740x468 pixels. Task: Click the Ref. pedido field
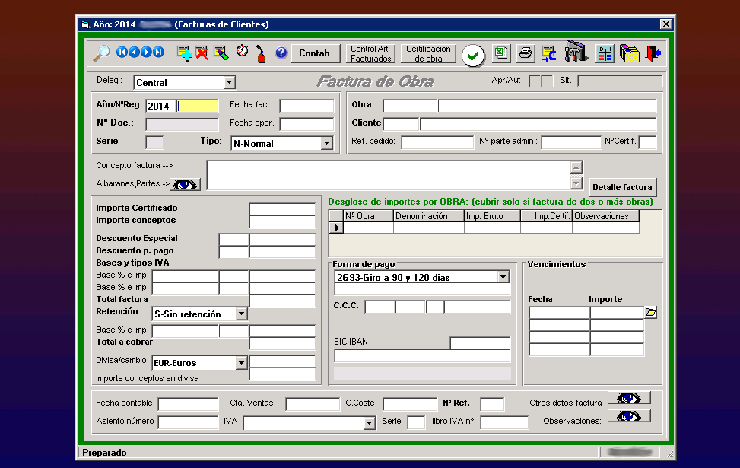point(437,142)
